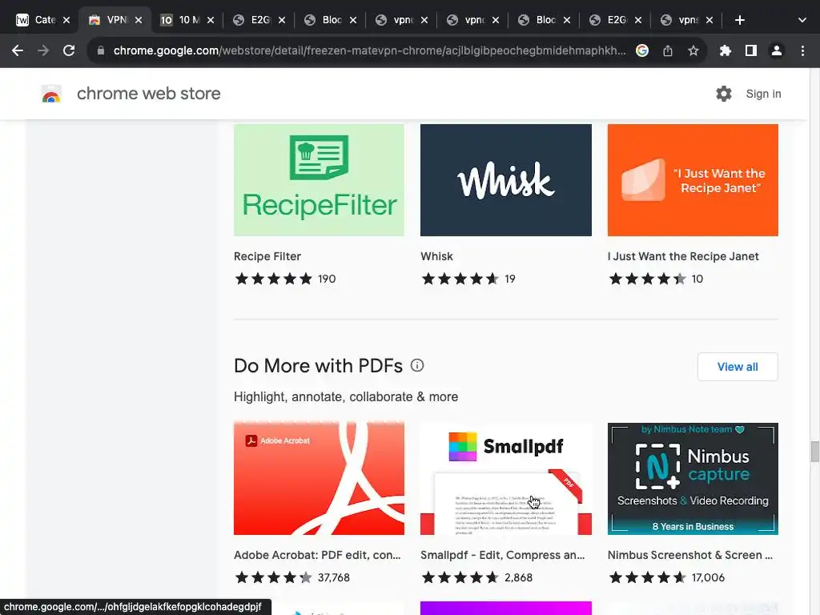Open the Chrome profile menu
This screenshot has width=820, height=615.
click(x=777, y=50)
